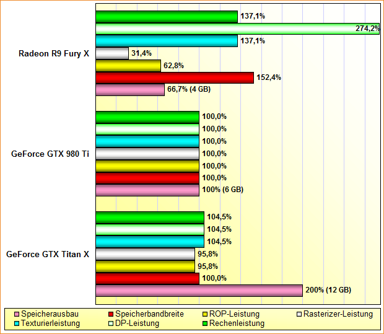Click the Titan X red Speicherbandbreite bar
This screenshot has height=334, width=384.
[147, 279]
